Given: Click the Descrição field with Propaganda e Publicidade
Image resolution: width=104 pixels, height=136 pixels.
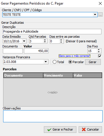Looking at the screenshot, I should click(52, 32).
